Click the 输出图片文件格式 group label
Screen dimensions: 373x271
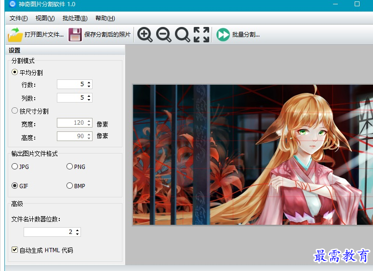35,154
